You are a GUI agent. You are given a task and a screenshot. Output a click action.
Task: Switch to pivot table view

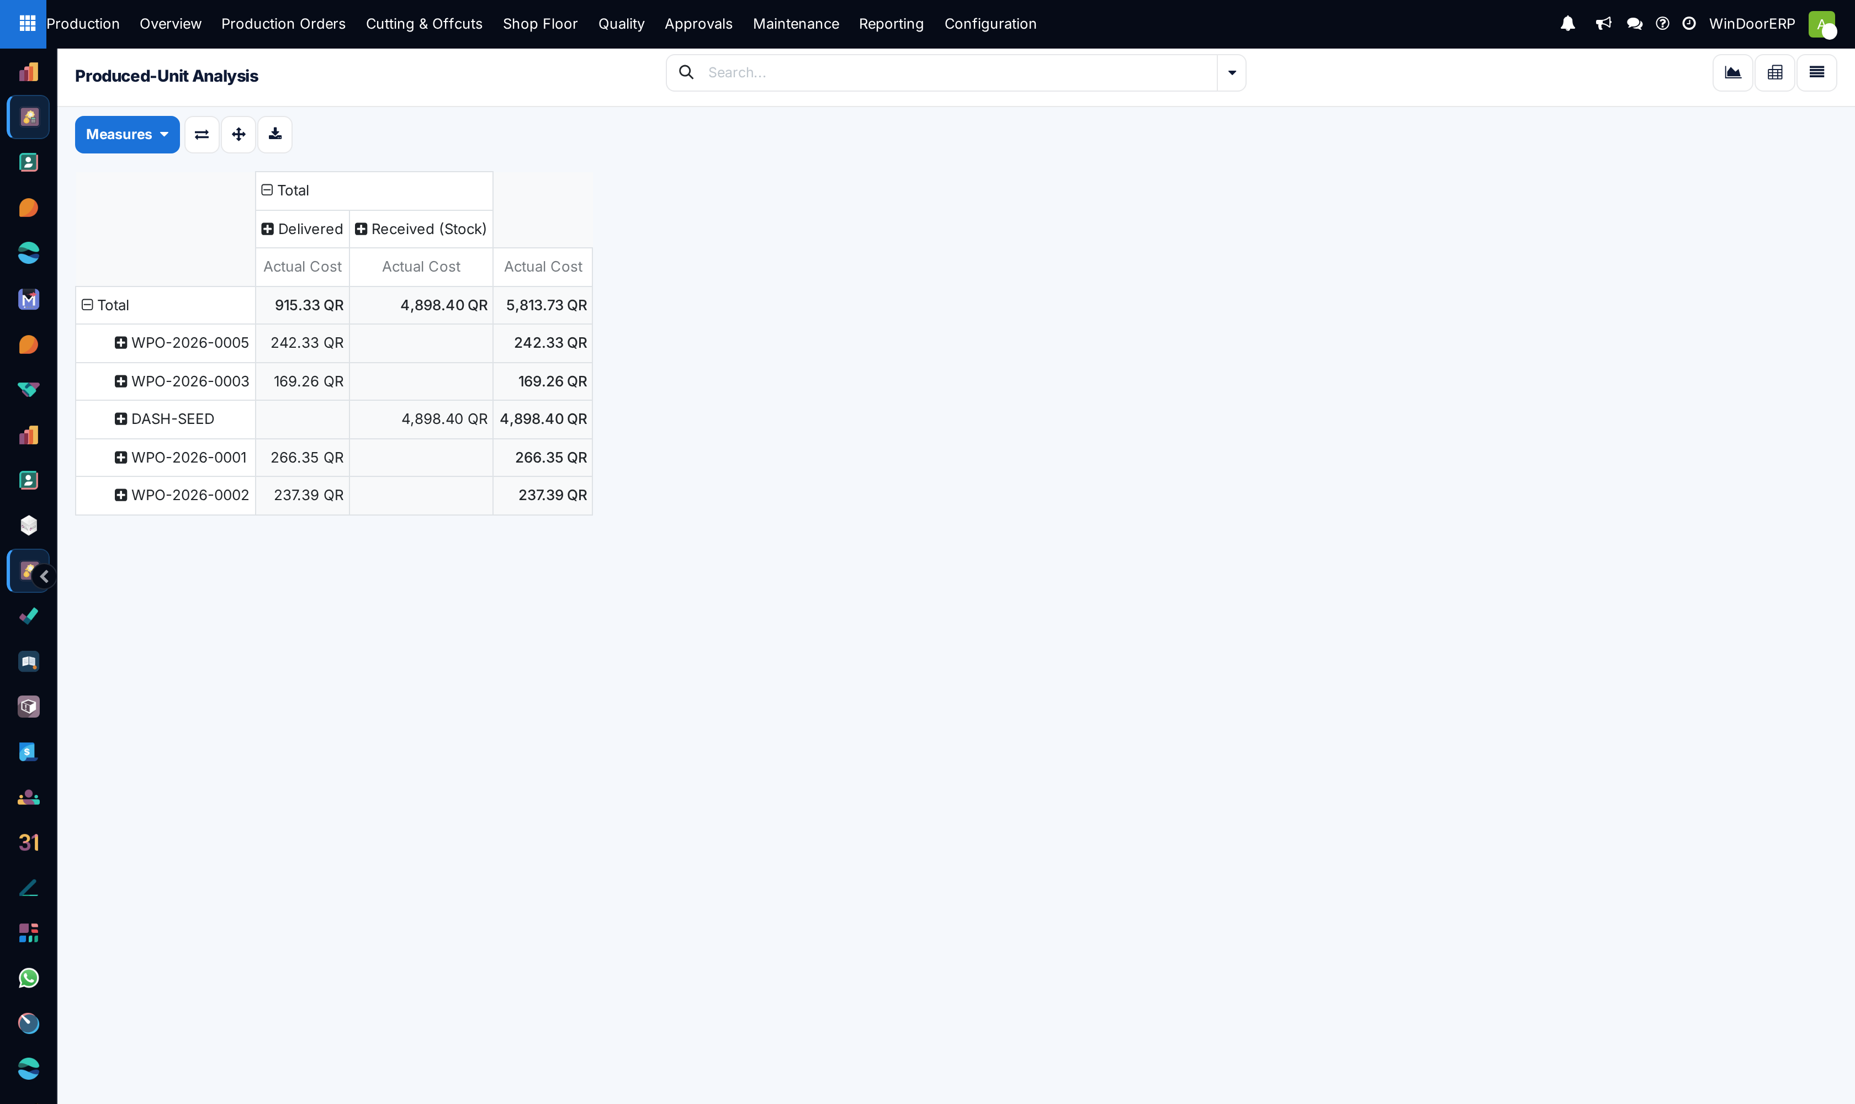(x=1774, y=72)
